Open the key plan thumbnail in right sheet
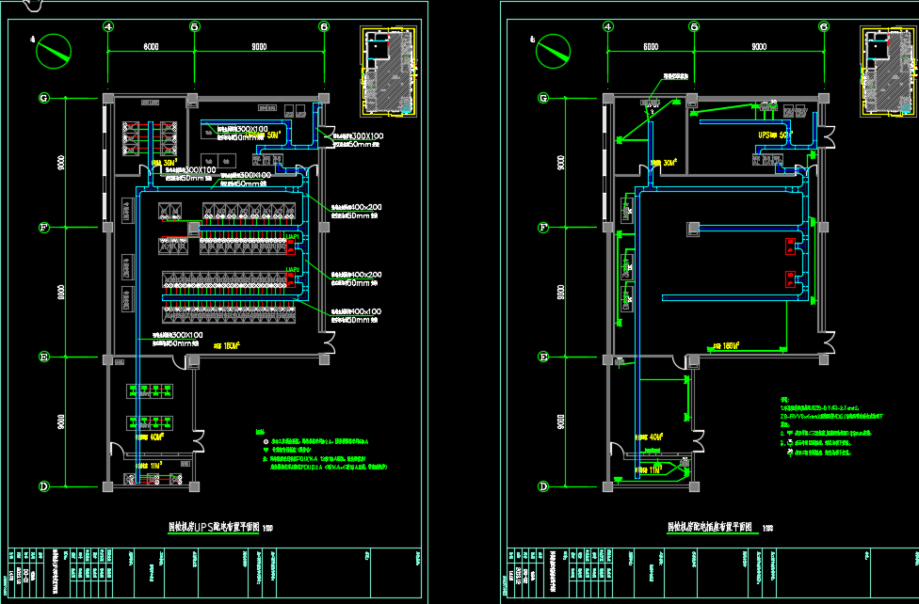This screenshot has height=604, width=919. coord(887,71)
